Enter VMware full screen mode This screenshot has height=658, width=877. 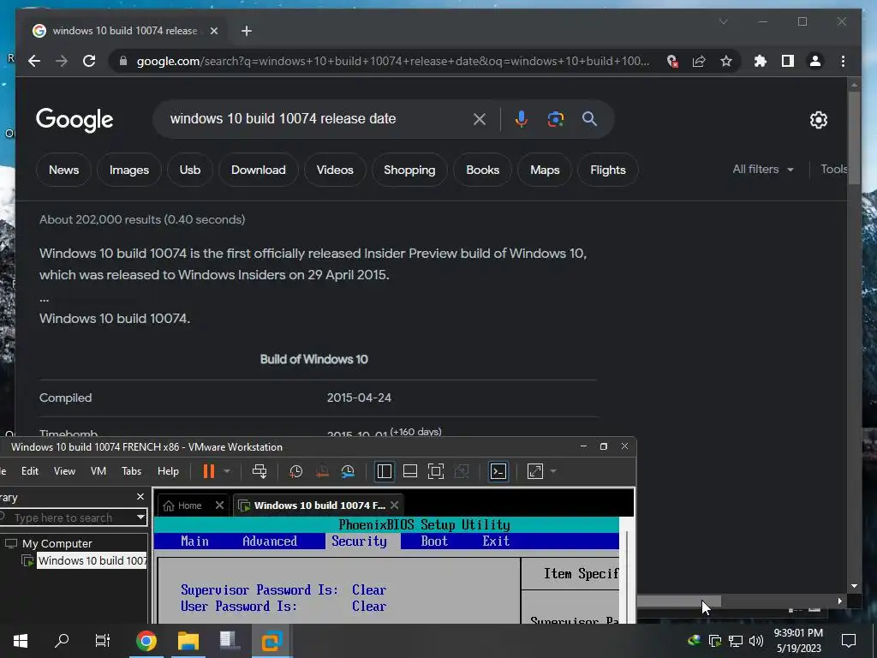coord(436,471)
